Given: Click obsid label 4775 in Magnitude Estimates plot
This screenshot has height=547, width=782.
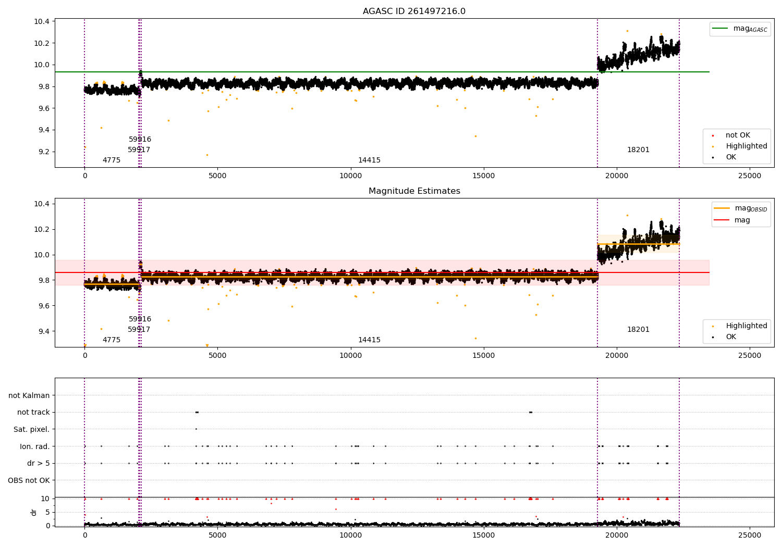Looking at the screenshot, I should point(111,340).
